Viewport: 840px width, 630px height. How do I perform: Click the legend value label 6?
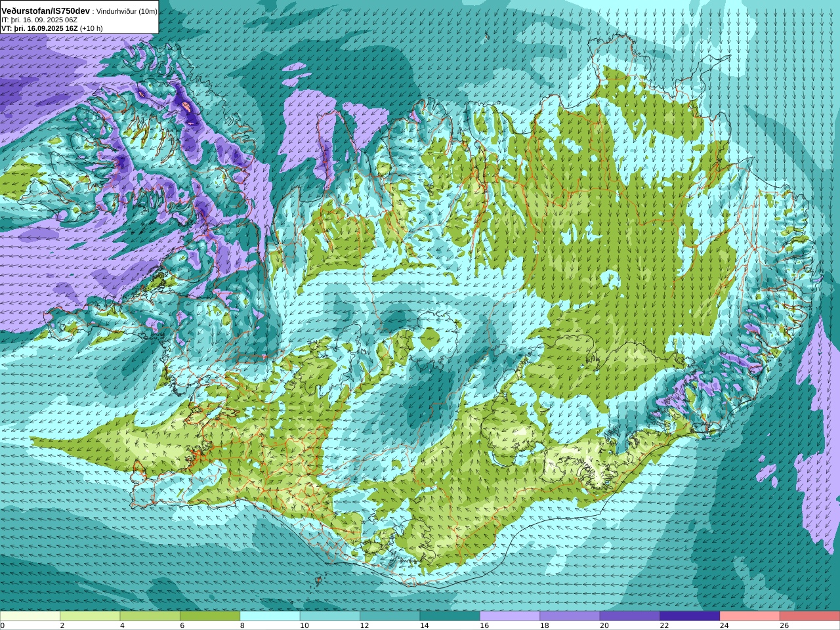(x=182, y=625)
